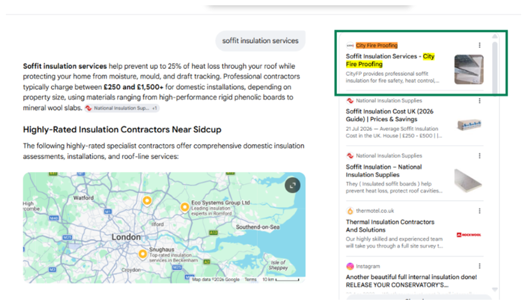Click the Croydon map label
This screenshot has height=305, width=527.
click(131, 270)
